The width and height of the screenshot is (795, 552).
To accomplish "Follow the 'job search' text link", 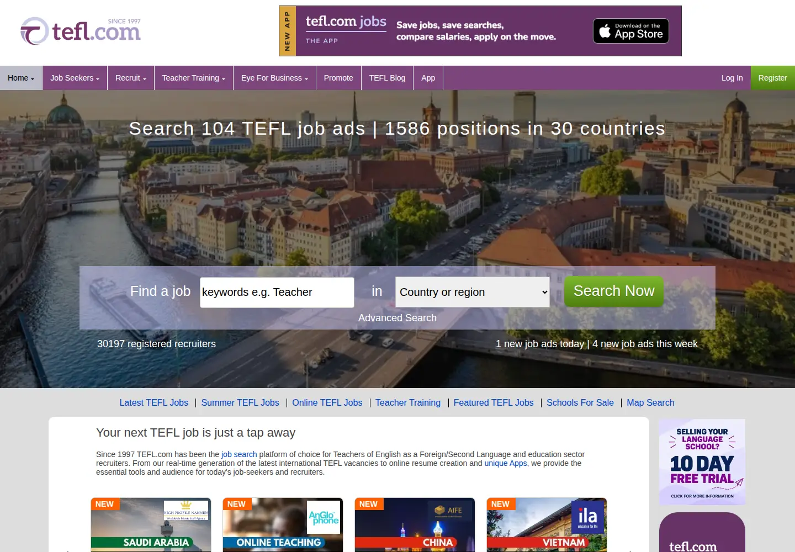I will [x=239, y=454].
